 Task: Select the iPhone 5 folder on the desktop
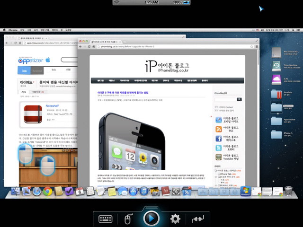point(276,134)
